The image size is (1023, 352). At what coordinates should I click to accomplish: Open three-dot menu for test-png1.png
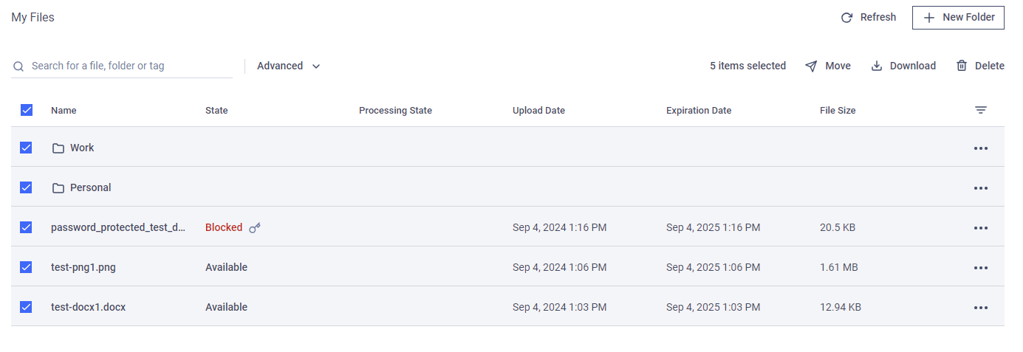pyautogui.click(x=981, y=268)
